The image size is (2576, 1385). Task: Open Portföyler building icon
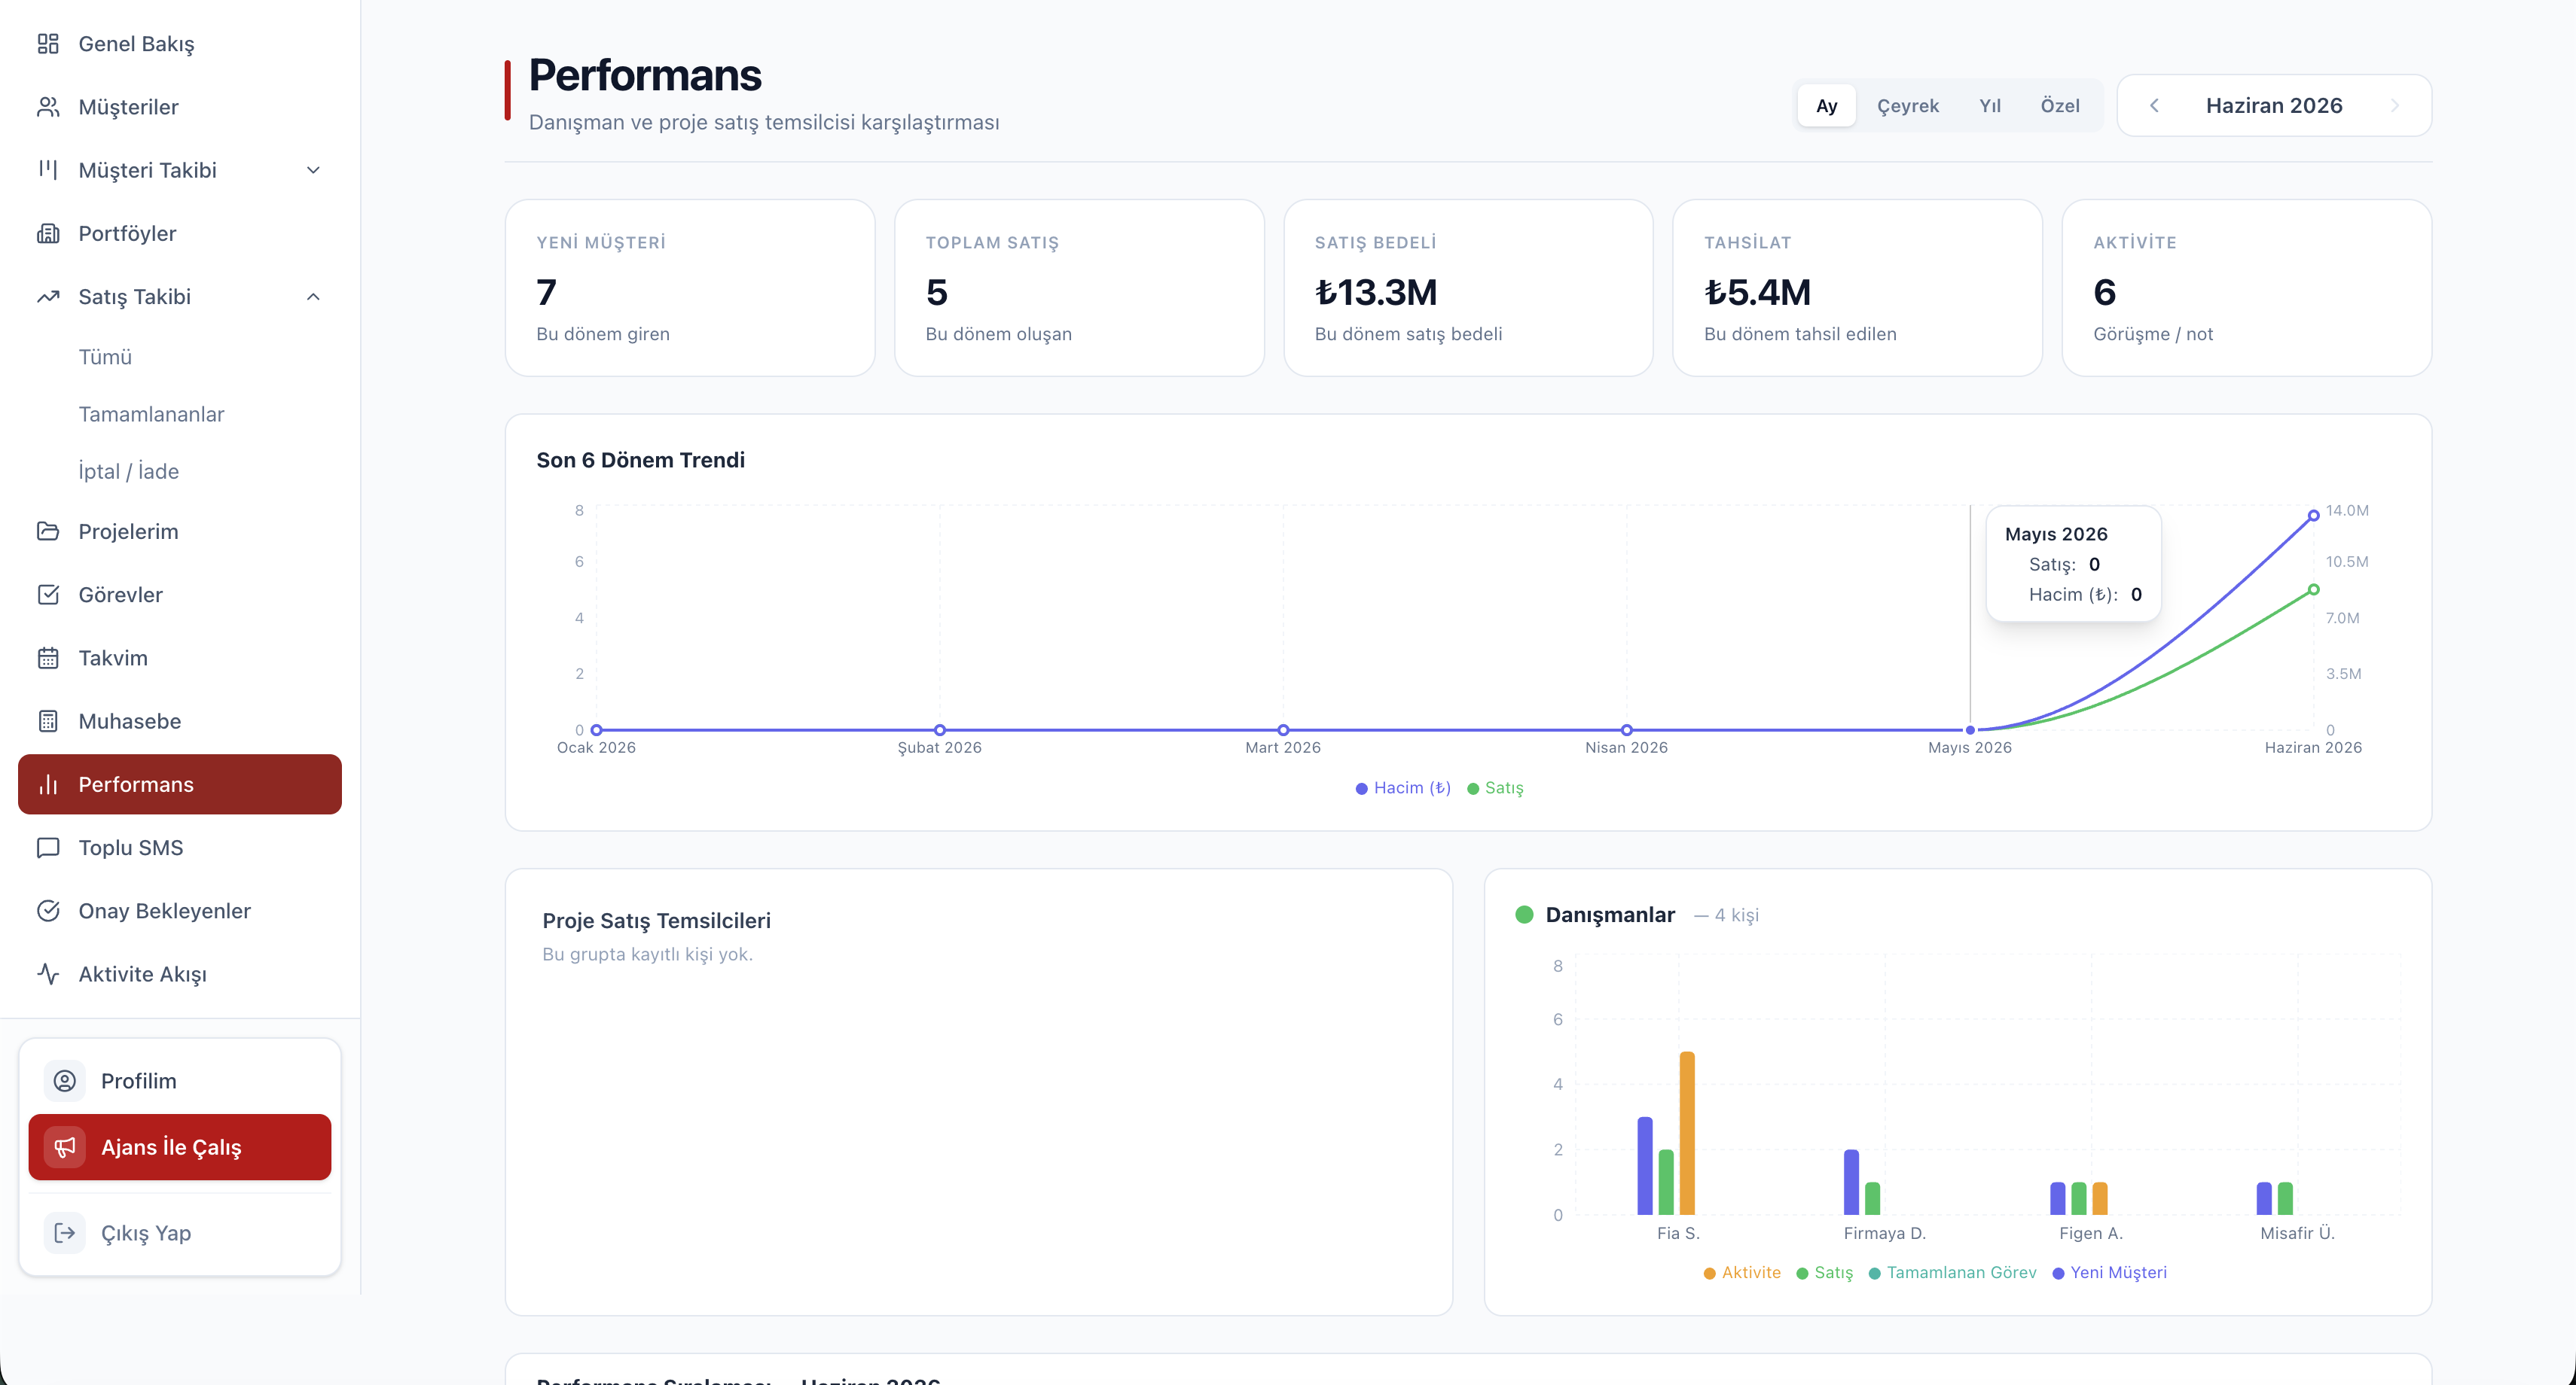pyautogui.click(x=48, y=233)
